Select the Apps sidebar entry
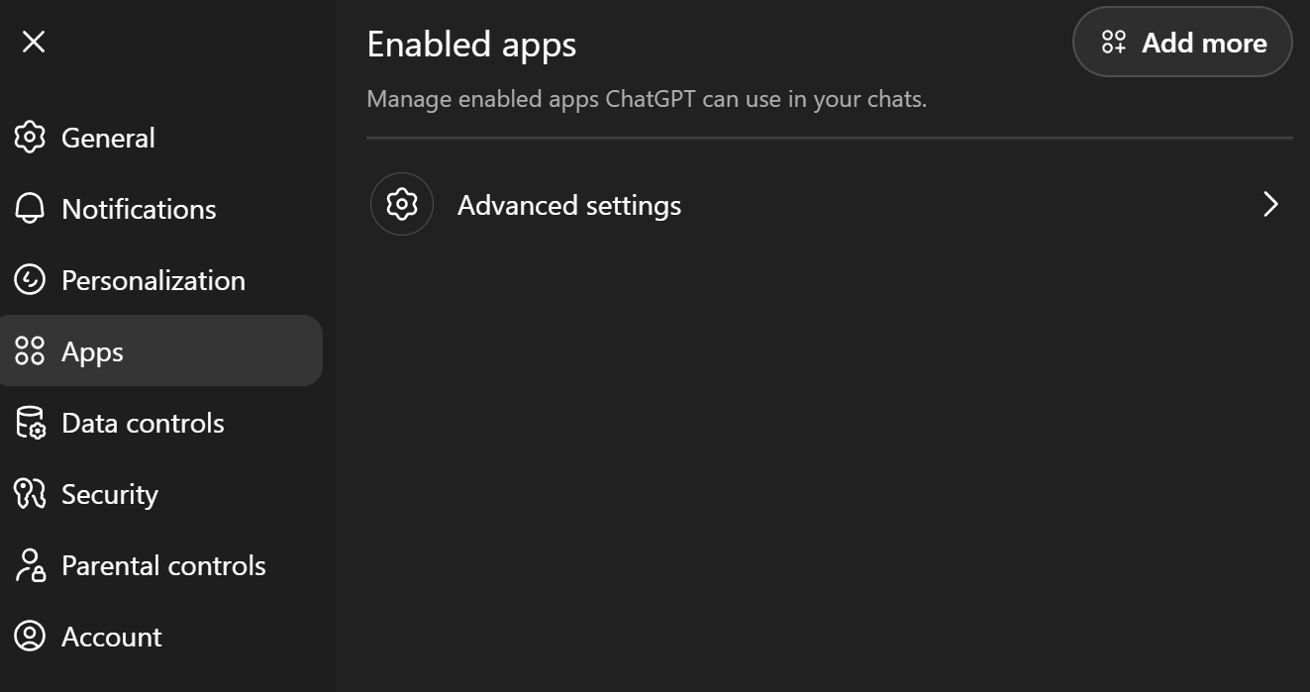The image size is (1310, 692). point(93,350)
